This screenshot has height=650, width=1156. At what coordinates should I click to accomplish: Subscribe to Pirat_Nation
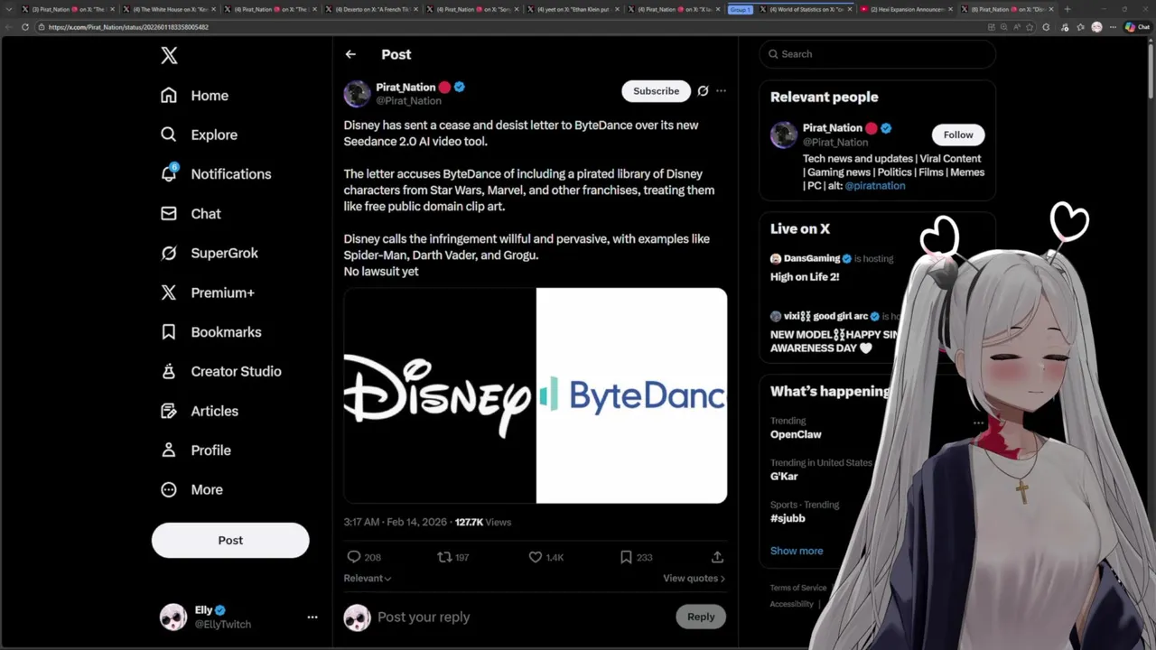point(656,90)
